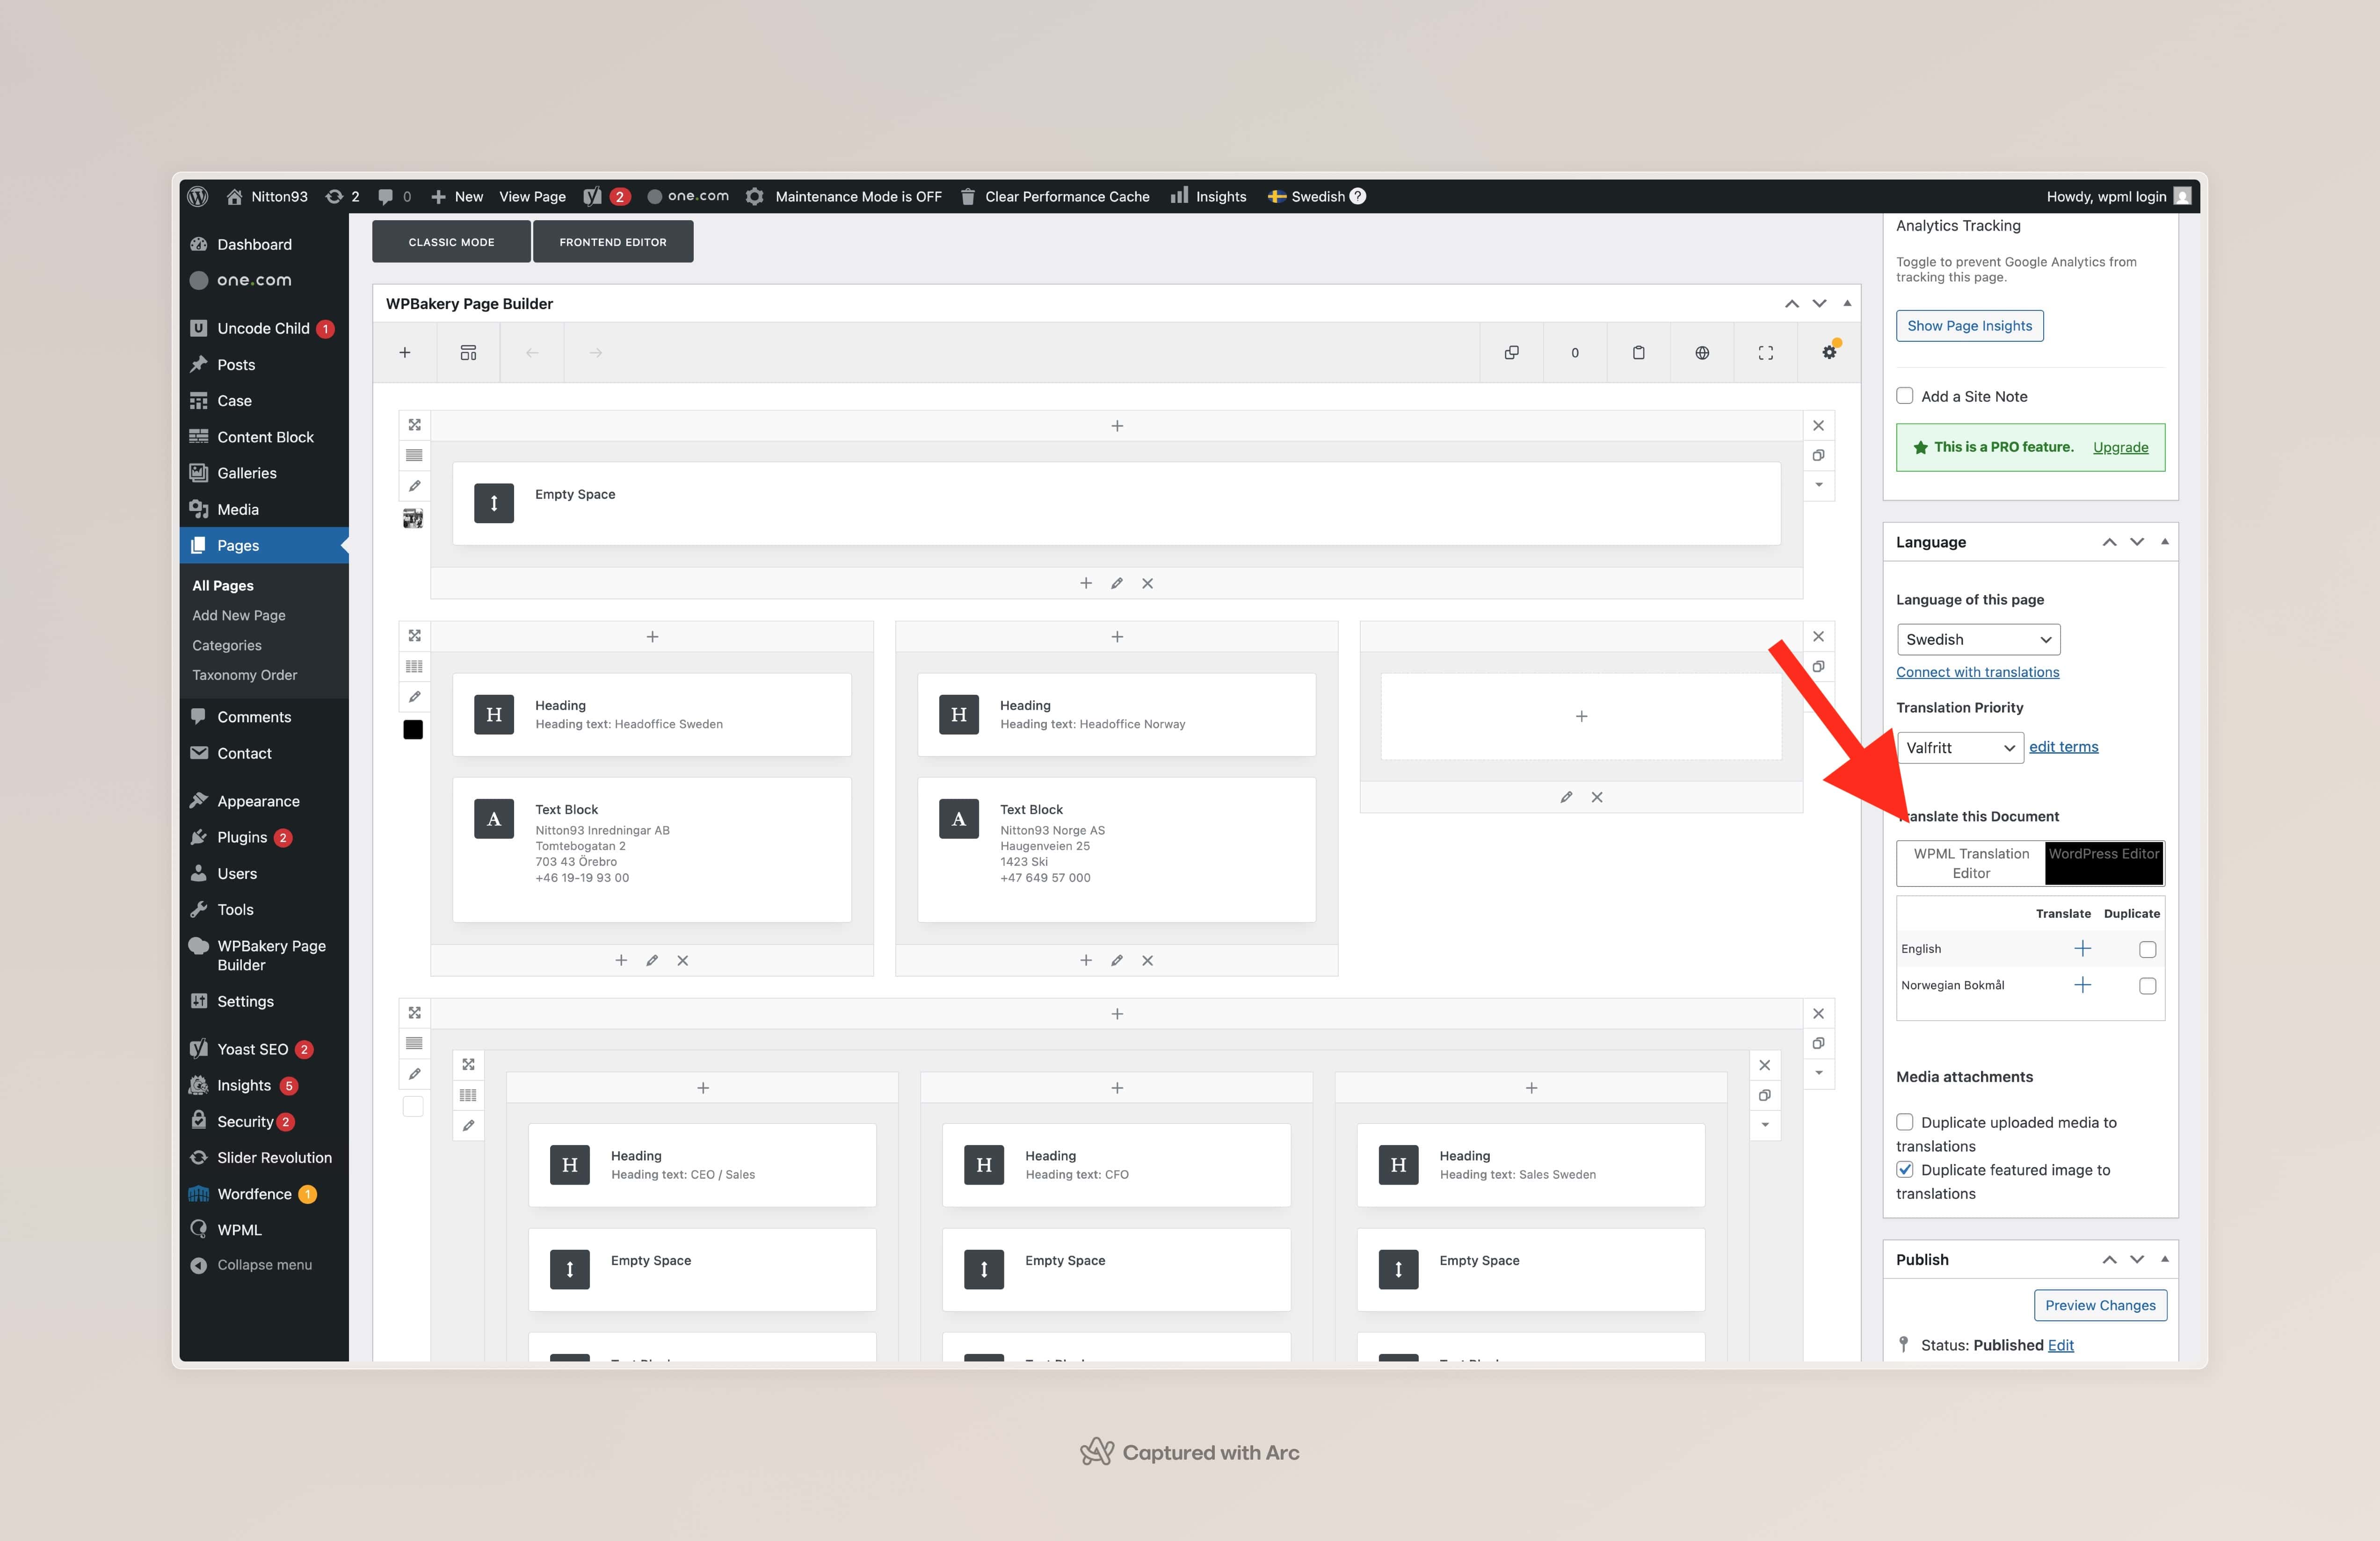This screenshot has height=1541, width=2380.
Task: Click Connect with translations link
Action: tap(1977, 673)
